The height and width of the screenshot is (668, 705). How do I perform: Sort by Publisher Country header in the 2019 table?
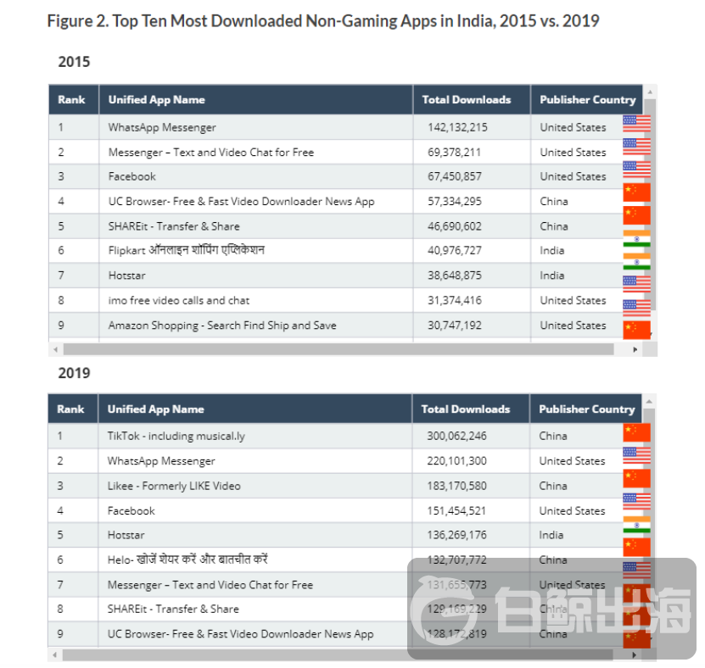(x=587, y=409)
